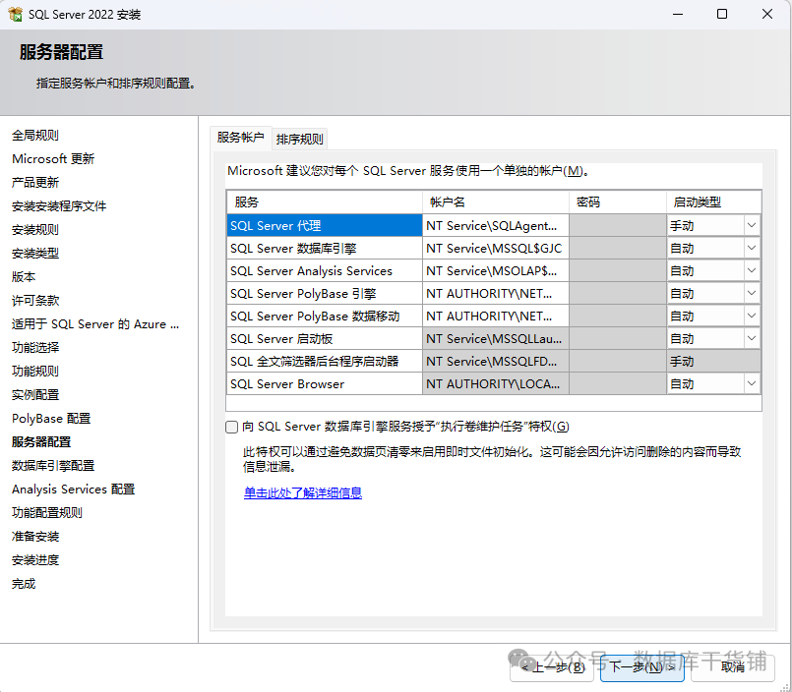This screenshot has height=692, width=792.
Task: Click 安装规则 step in sidebar
Action: click(35, 230)
